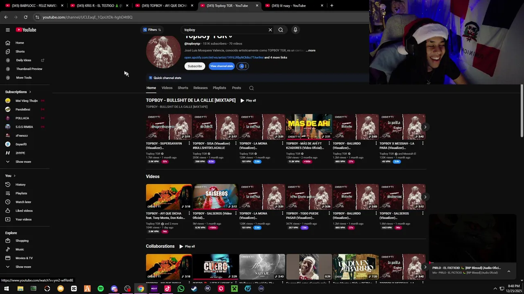Open WhatsApp from the taskbar
Viewport: 524px width, 294px height.
tap(181, 289)
